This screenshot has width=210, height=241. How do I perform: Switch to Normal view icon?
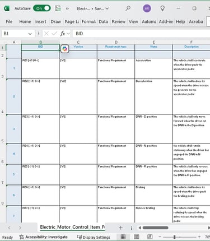(123, 237)
